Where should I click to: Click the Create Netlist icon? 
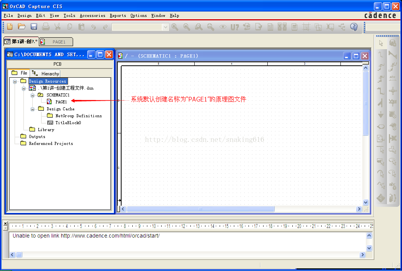click(270, 27)
